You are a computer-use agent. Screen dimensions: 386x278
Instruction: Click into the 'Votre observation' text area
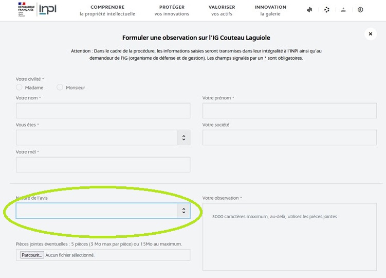click(289, 237)
